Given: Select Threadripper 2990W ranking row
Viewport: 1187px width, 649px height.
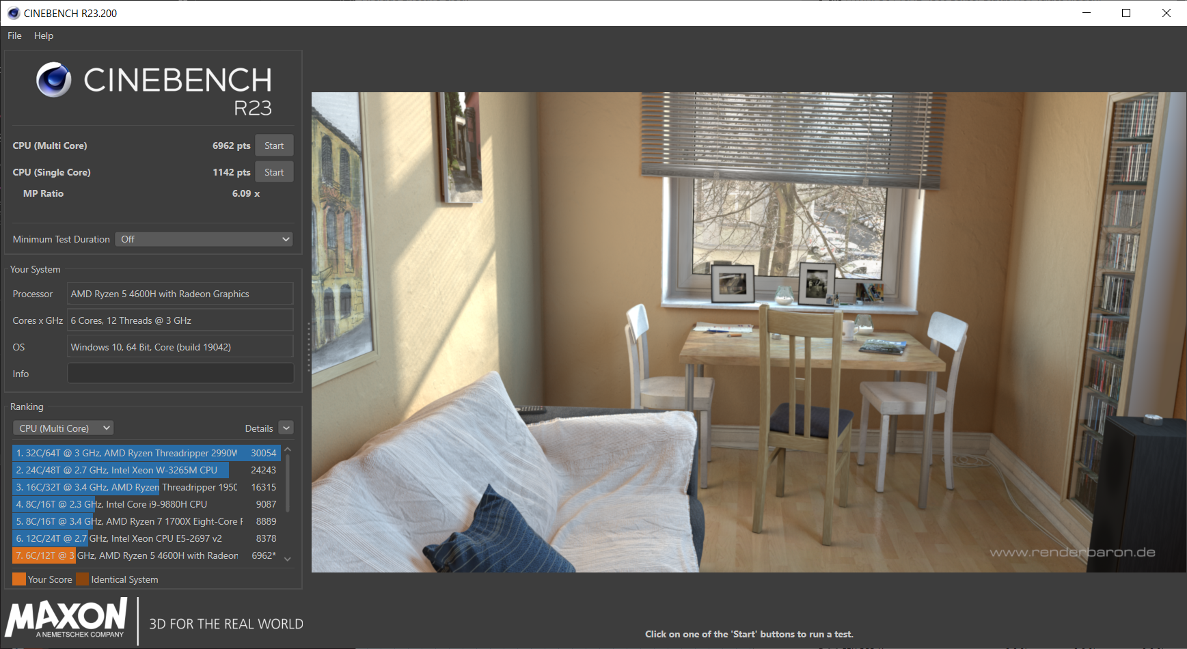Looking at the screenshot, I should 146,453.
